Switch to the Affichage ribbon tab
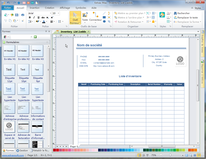Screen dimensions: 206x159 65,7
